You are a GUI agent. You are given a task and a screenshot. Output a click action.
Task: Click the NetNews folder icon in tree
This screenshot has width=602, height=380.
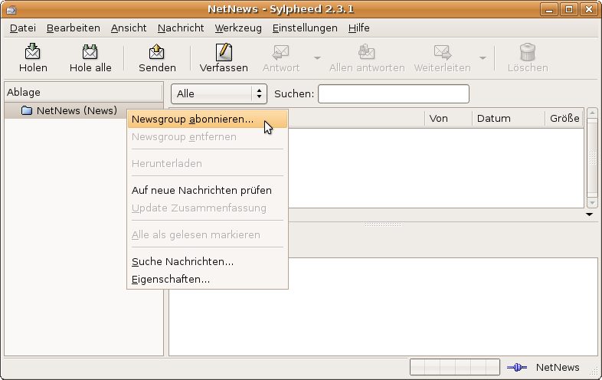27,110
